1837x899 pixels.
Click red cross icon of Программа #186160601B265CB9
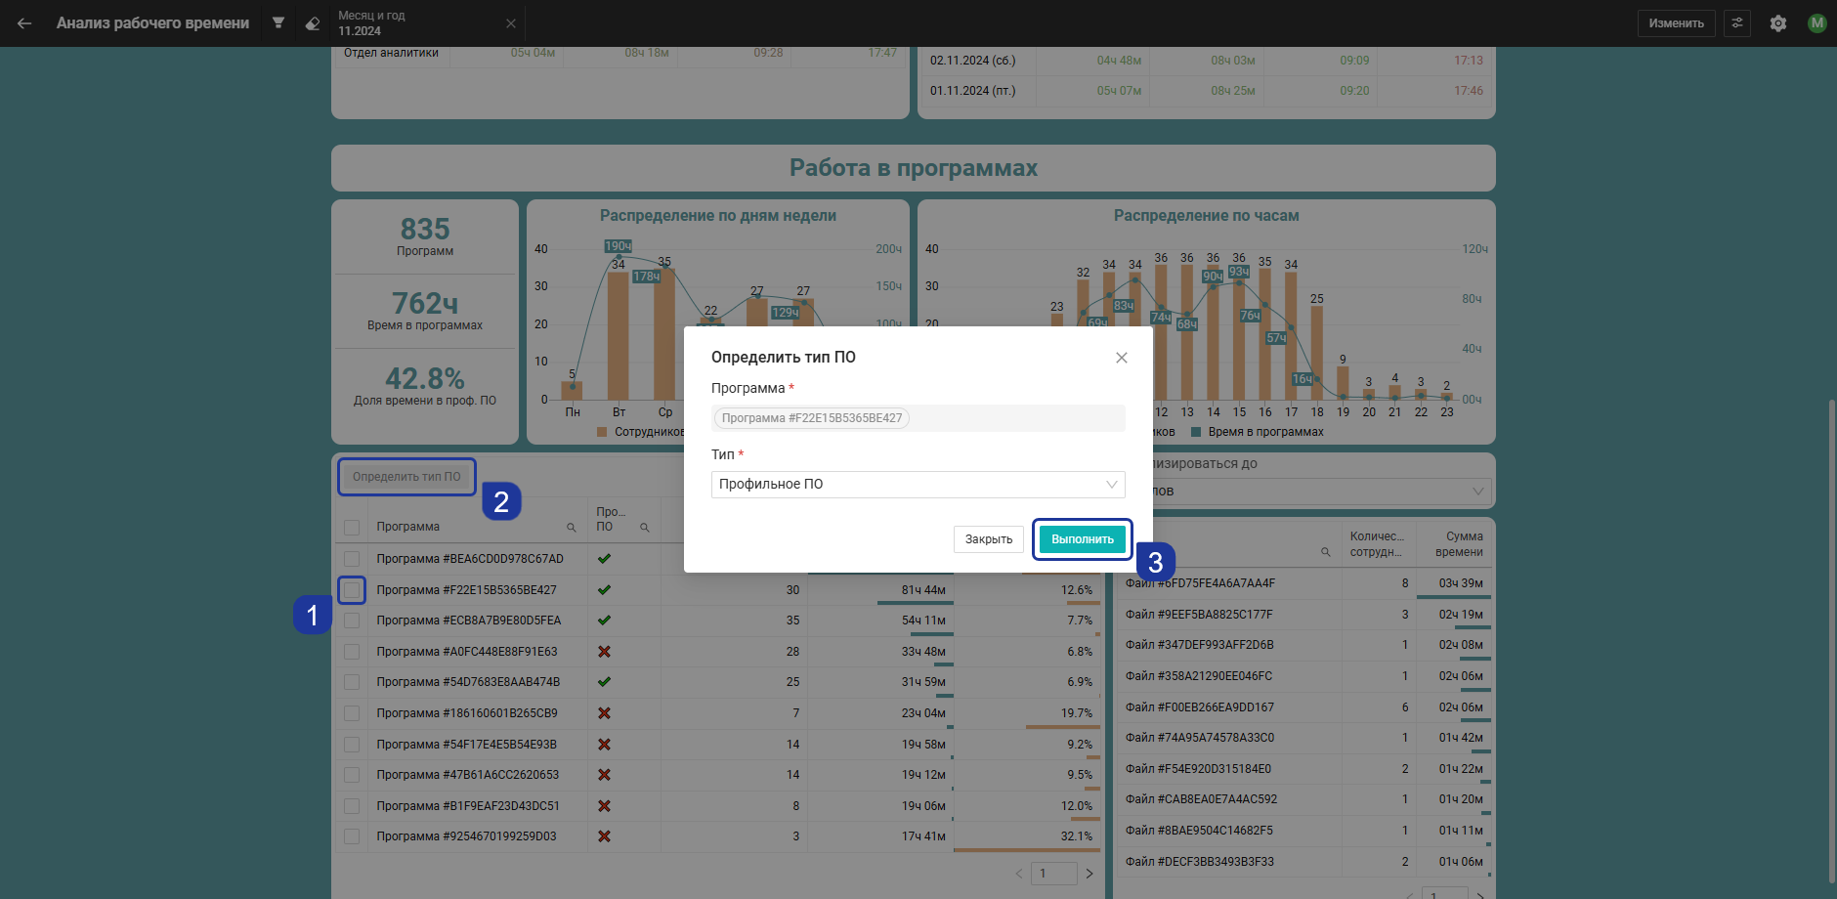coord(604,713)
